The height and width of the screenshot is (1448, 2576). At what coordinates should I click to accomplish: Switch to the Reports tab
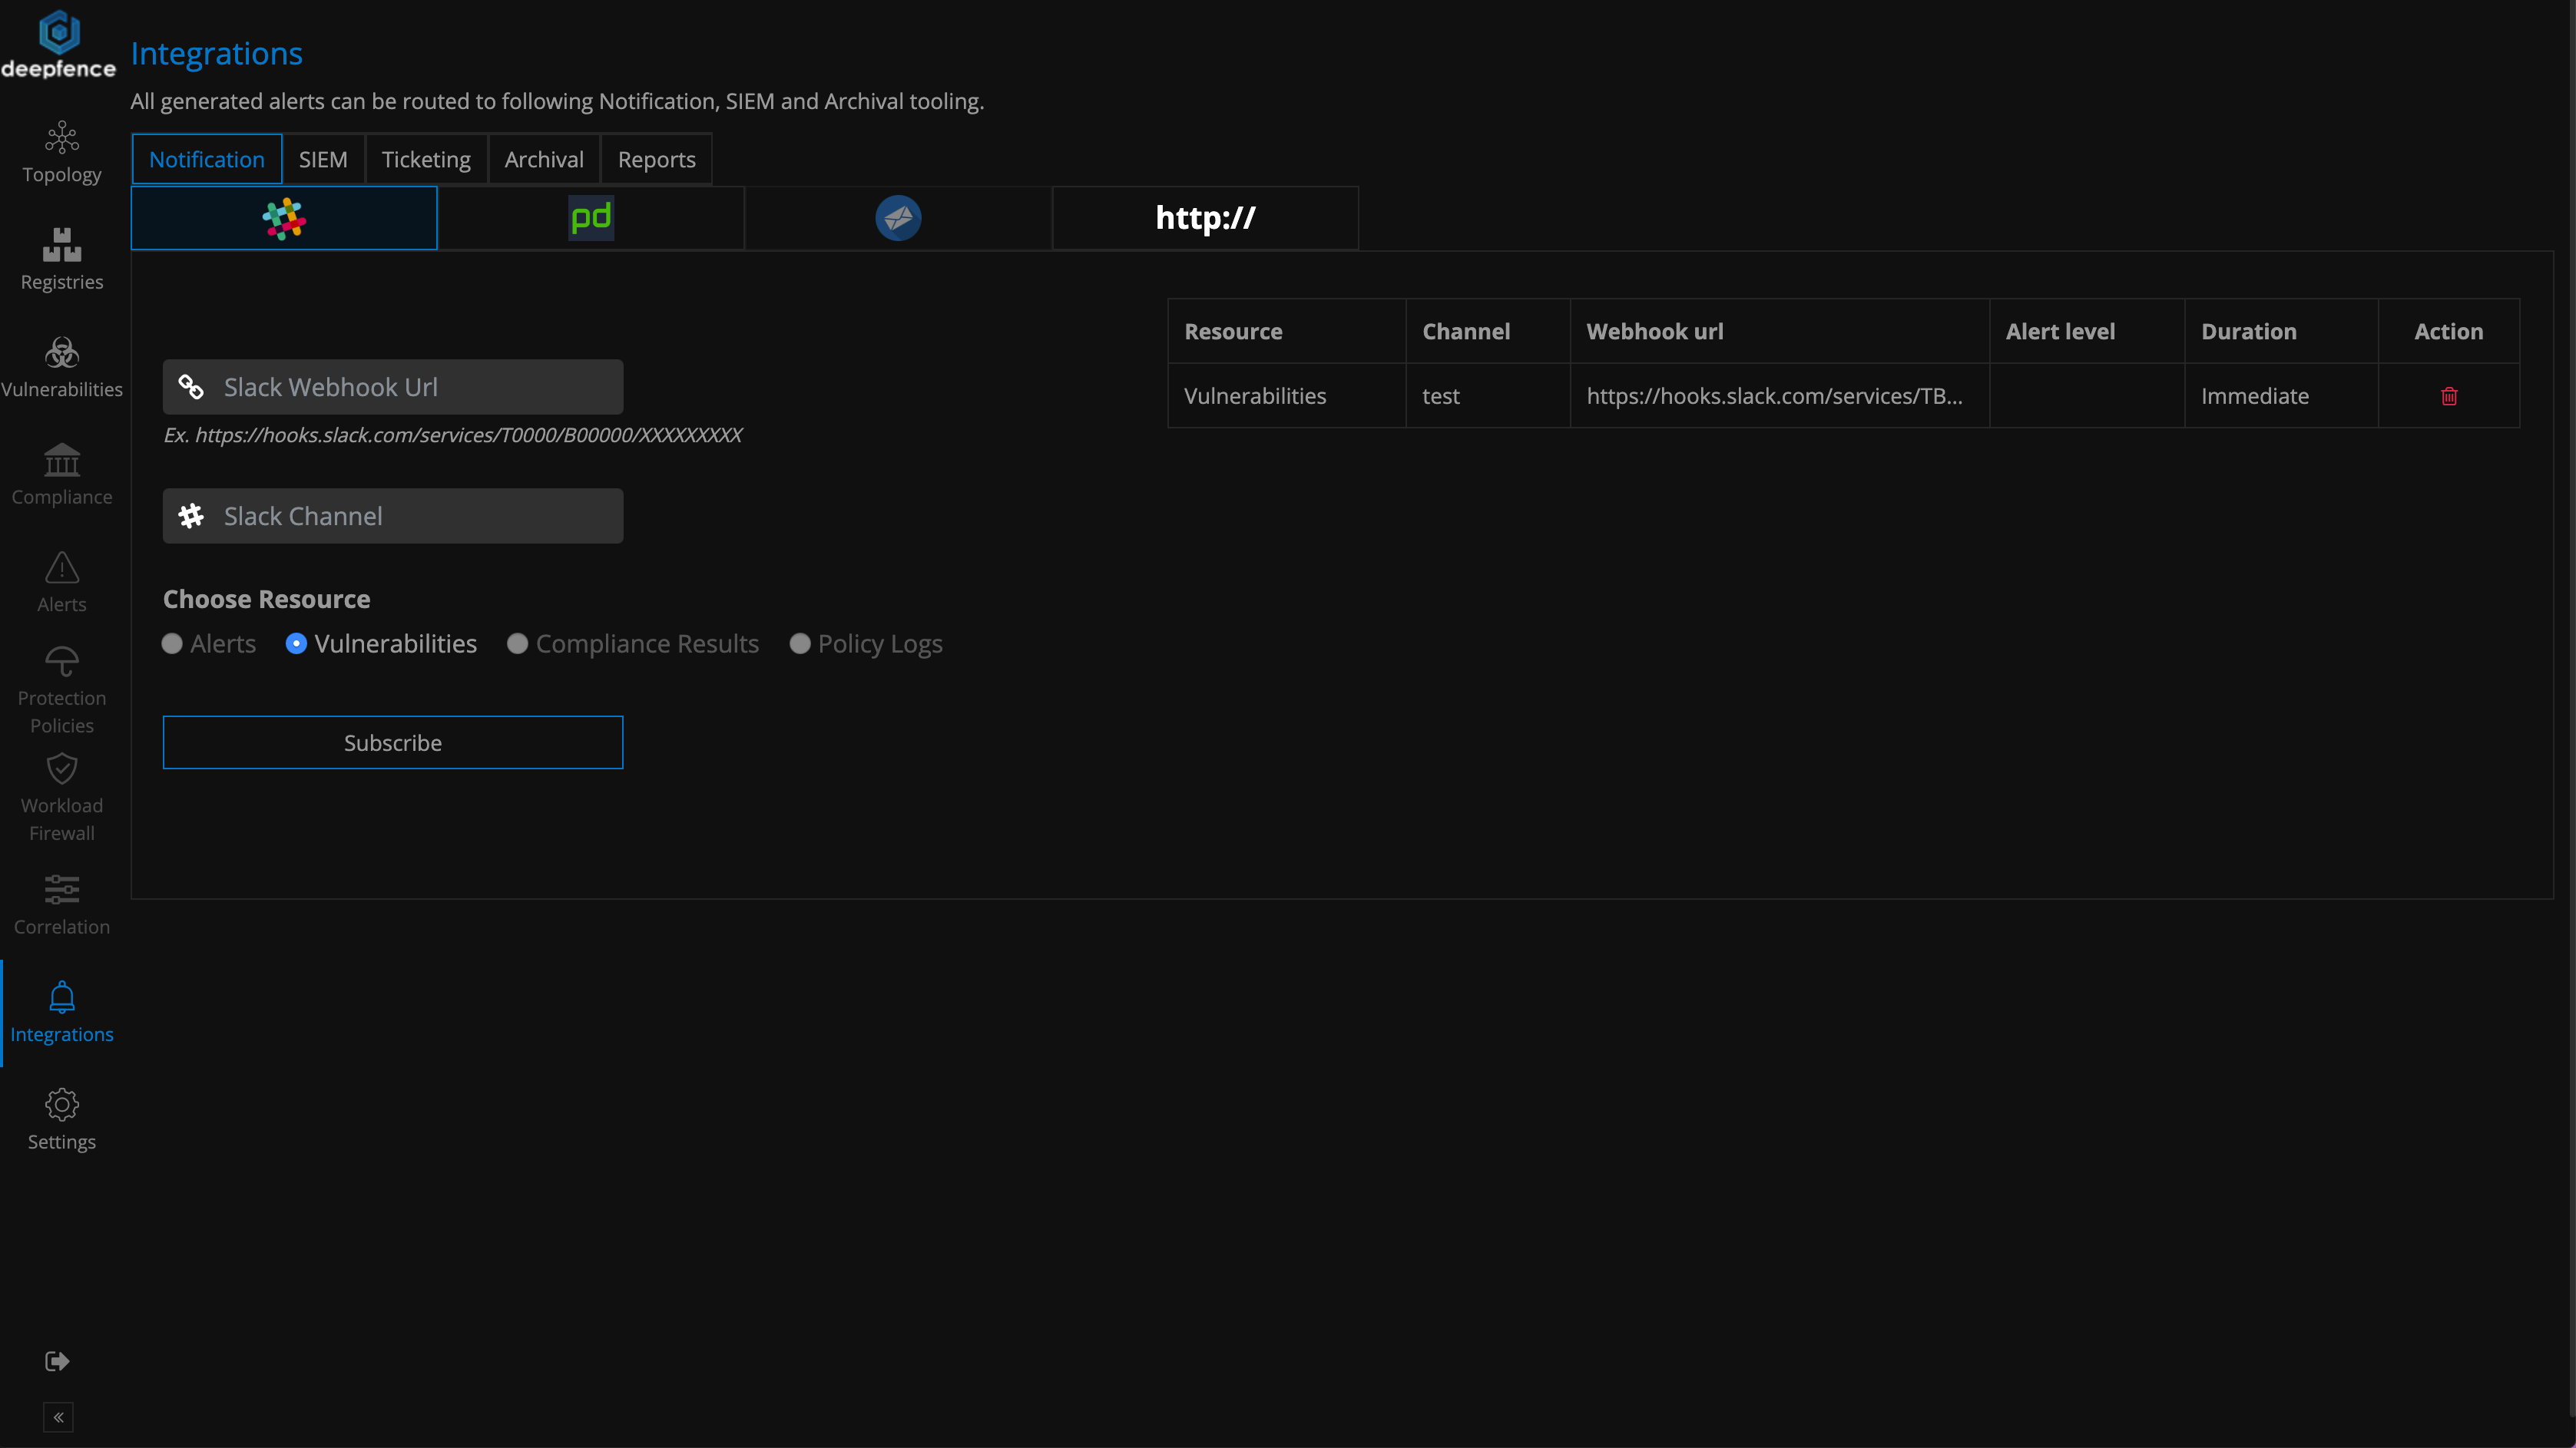[x=656, y=160]
